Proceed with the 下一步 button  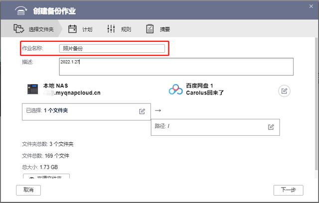[288, 190]
